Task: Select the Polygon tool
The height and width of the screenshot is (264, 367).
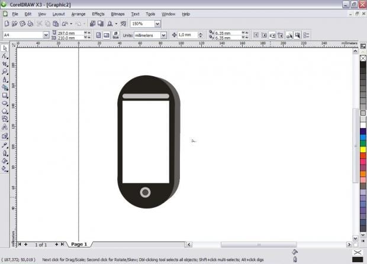Action: [x=5, y=111]
